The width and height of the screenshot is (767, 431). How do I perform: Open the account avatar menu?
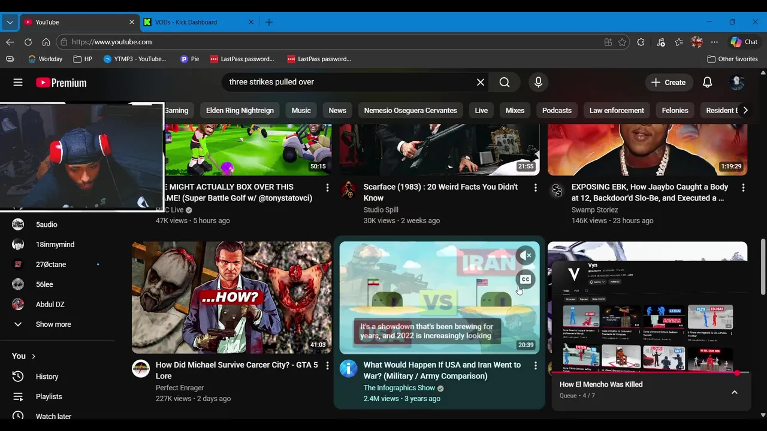(738, 83)
